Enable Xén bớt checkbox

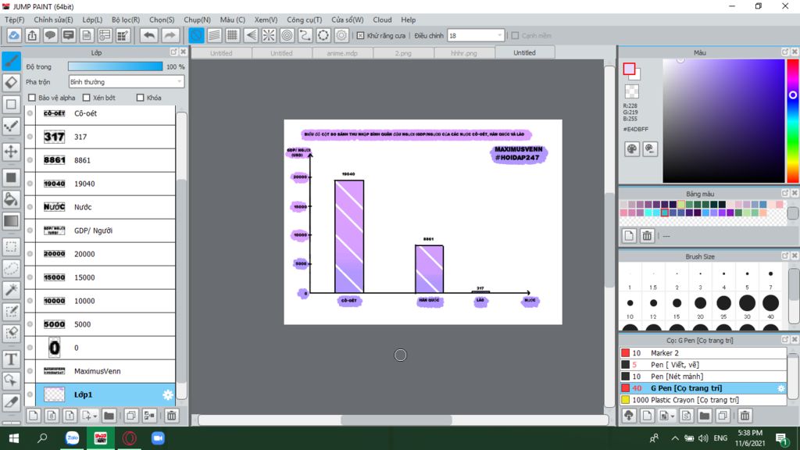coord(86,98)
